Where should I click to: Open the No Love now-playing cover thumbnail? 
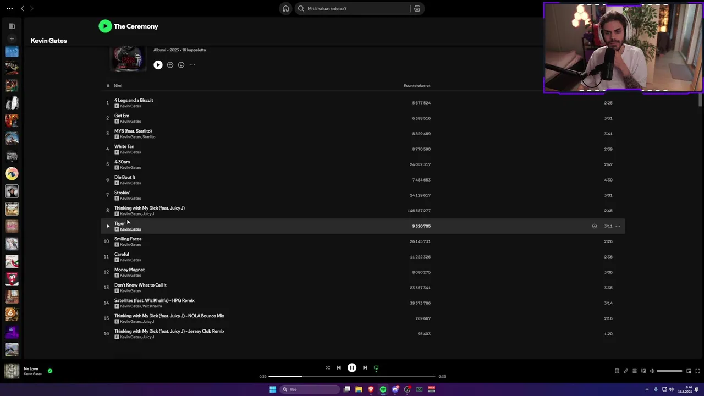[x=12, y=371]
